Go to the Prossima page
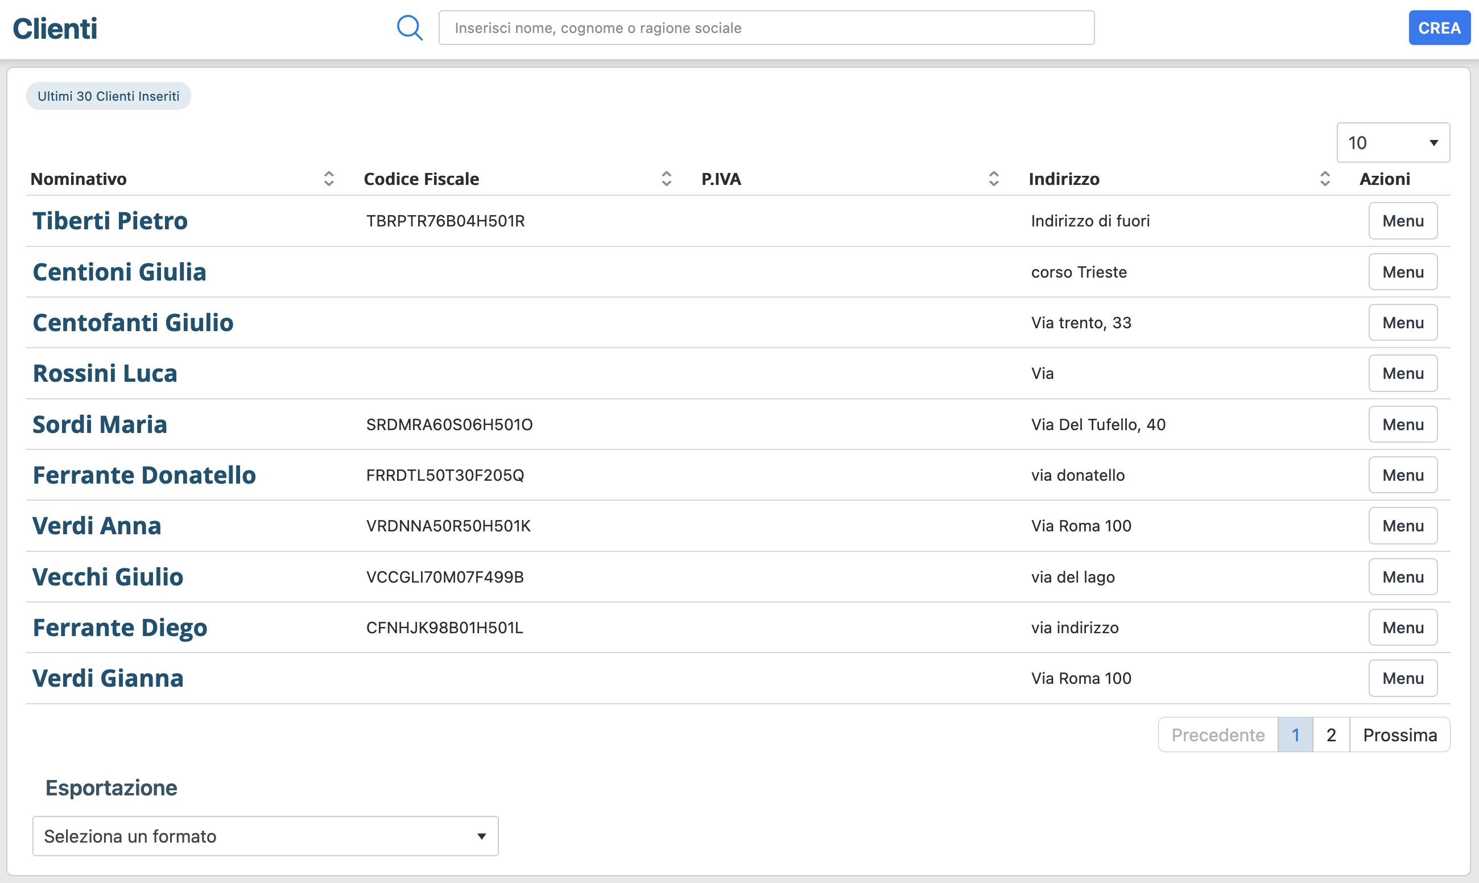 coord(1399,735)
